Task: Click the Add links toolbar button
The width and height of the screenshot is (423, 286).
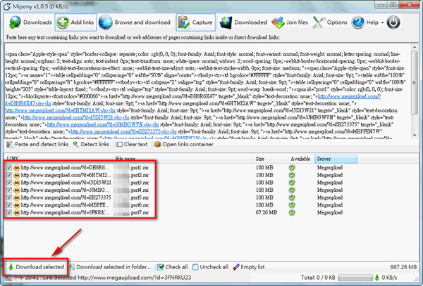Action: click(75, 22)
